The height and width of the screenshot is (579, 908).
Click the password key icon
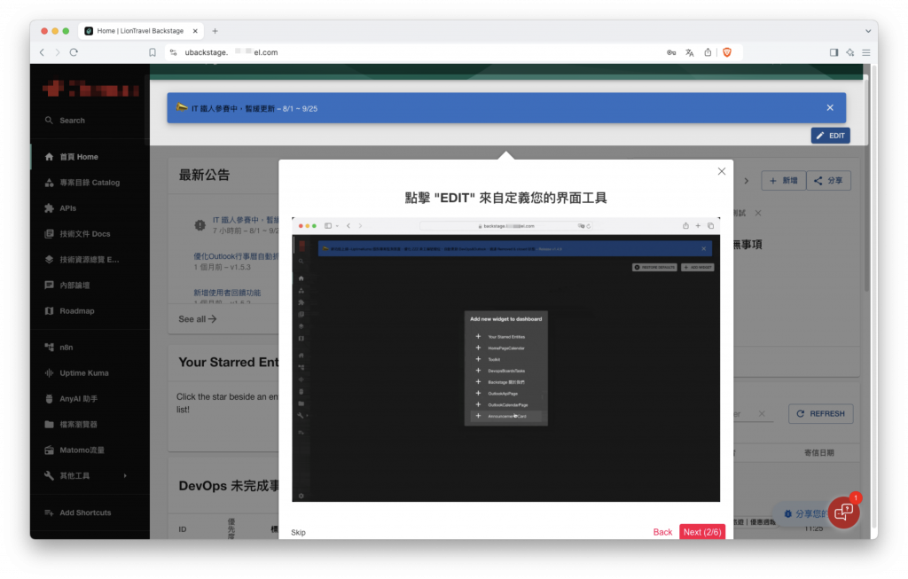click(x=671, y=52)
